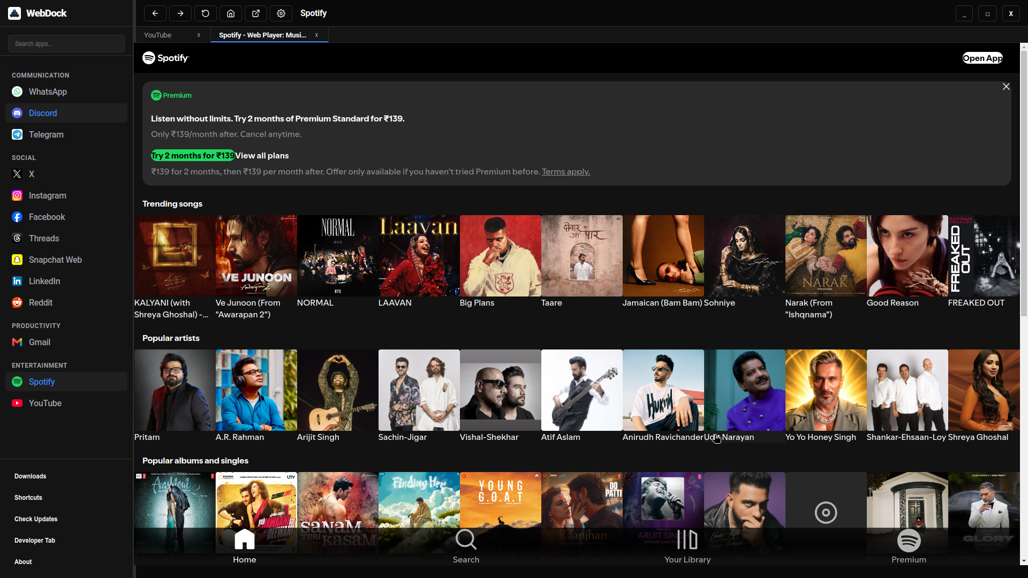Open the About entry in the sidebar
The image size is (1028, 578).
[23, 562]
